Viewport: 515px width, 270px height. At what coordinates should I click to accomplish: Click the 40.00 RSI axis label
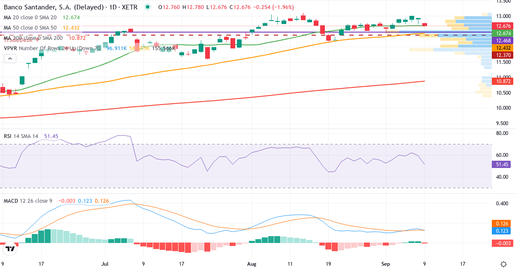(x=502, y=177)
